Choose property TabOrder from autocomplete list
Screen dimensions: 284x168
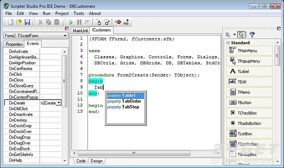[125, 101]
